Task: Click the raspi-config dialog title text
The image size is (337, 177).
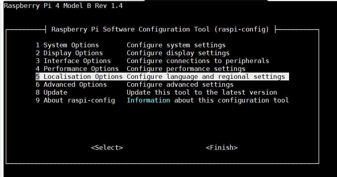Action: tap(160, 29)
